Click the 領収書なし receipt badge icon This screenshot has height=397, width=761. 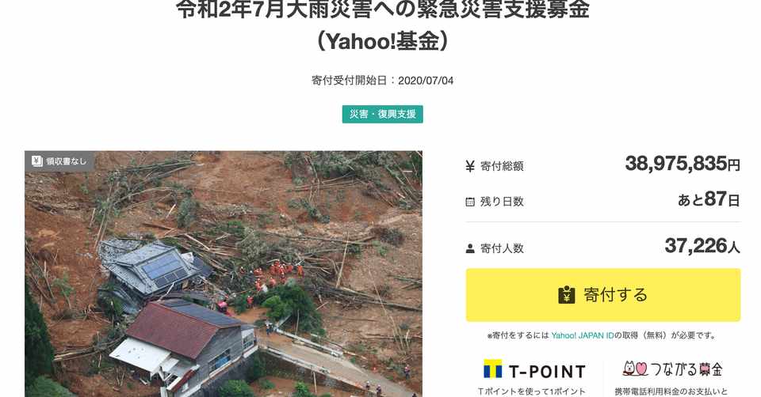point(37,161)
